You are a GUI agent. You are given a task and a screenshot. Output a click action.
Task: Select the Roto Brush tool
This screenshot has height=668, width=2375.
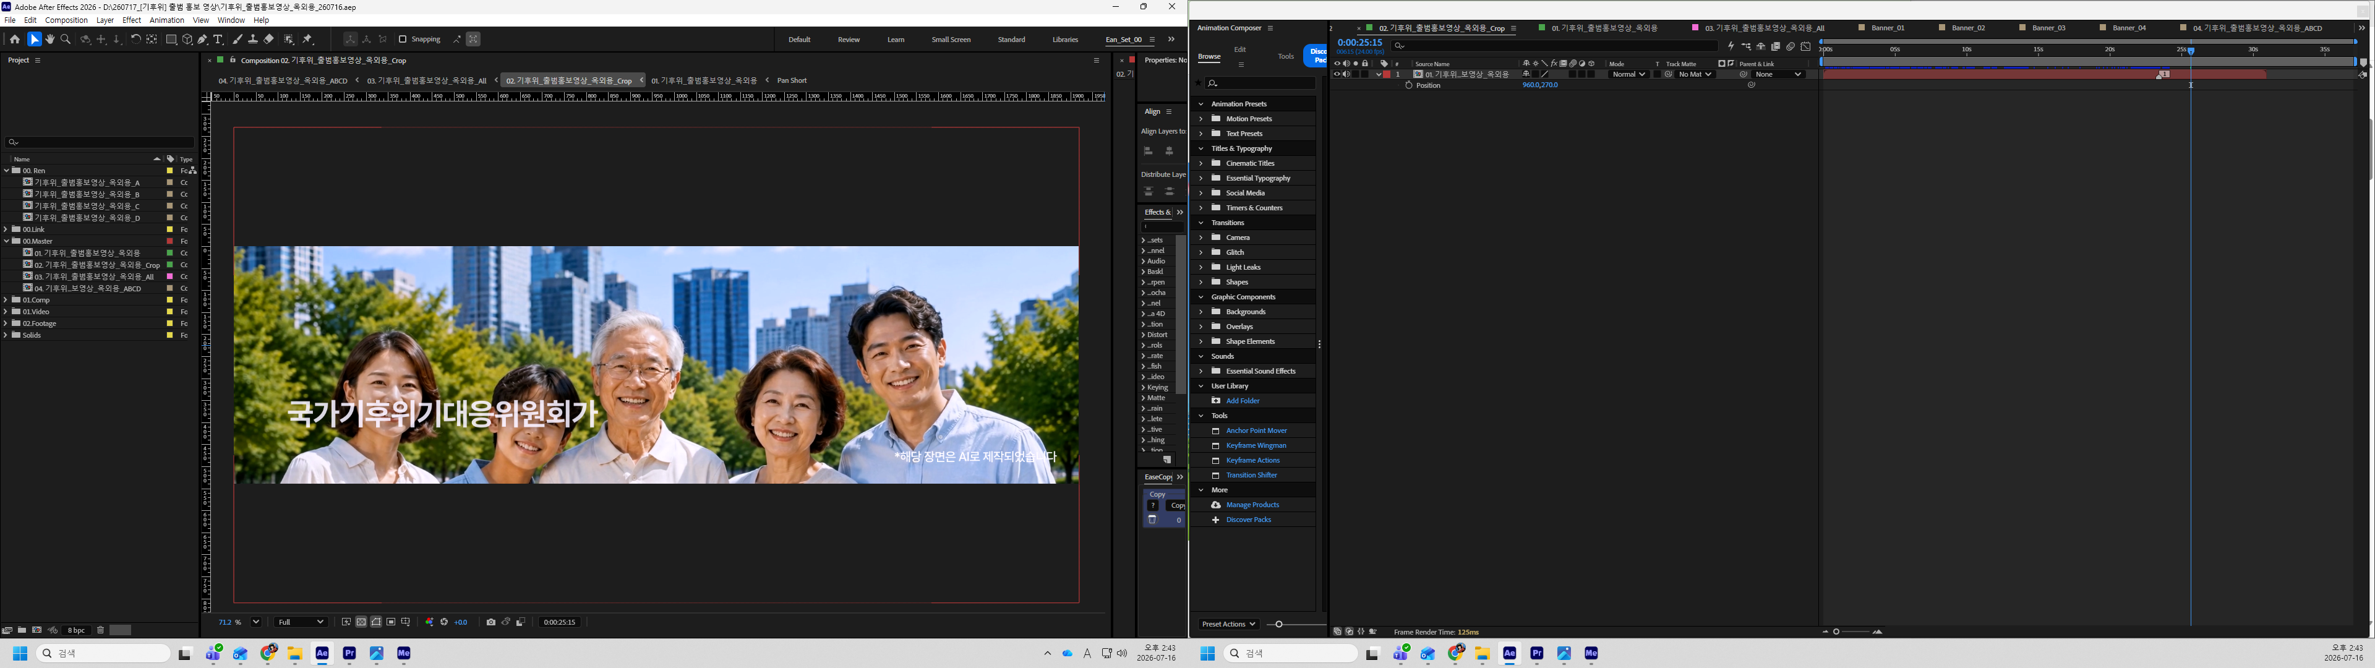point(289,40)
